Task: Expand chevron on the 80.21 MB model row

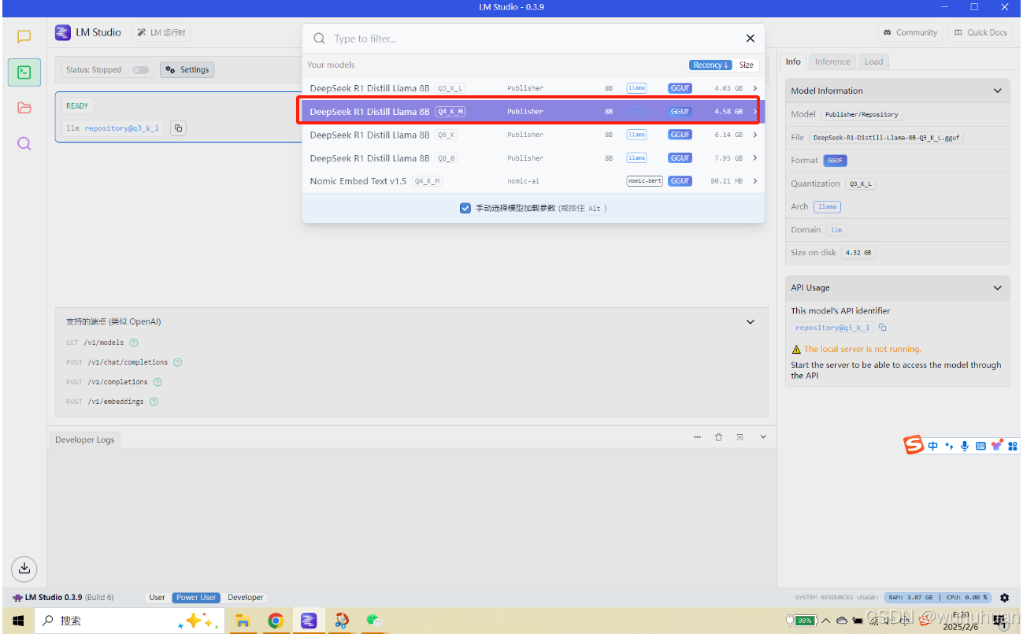Action: 755,181
